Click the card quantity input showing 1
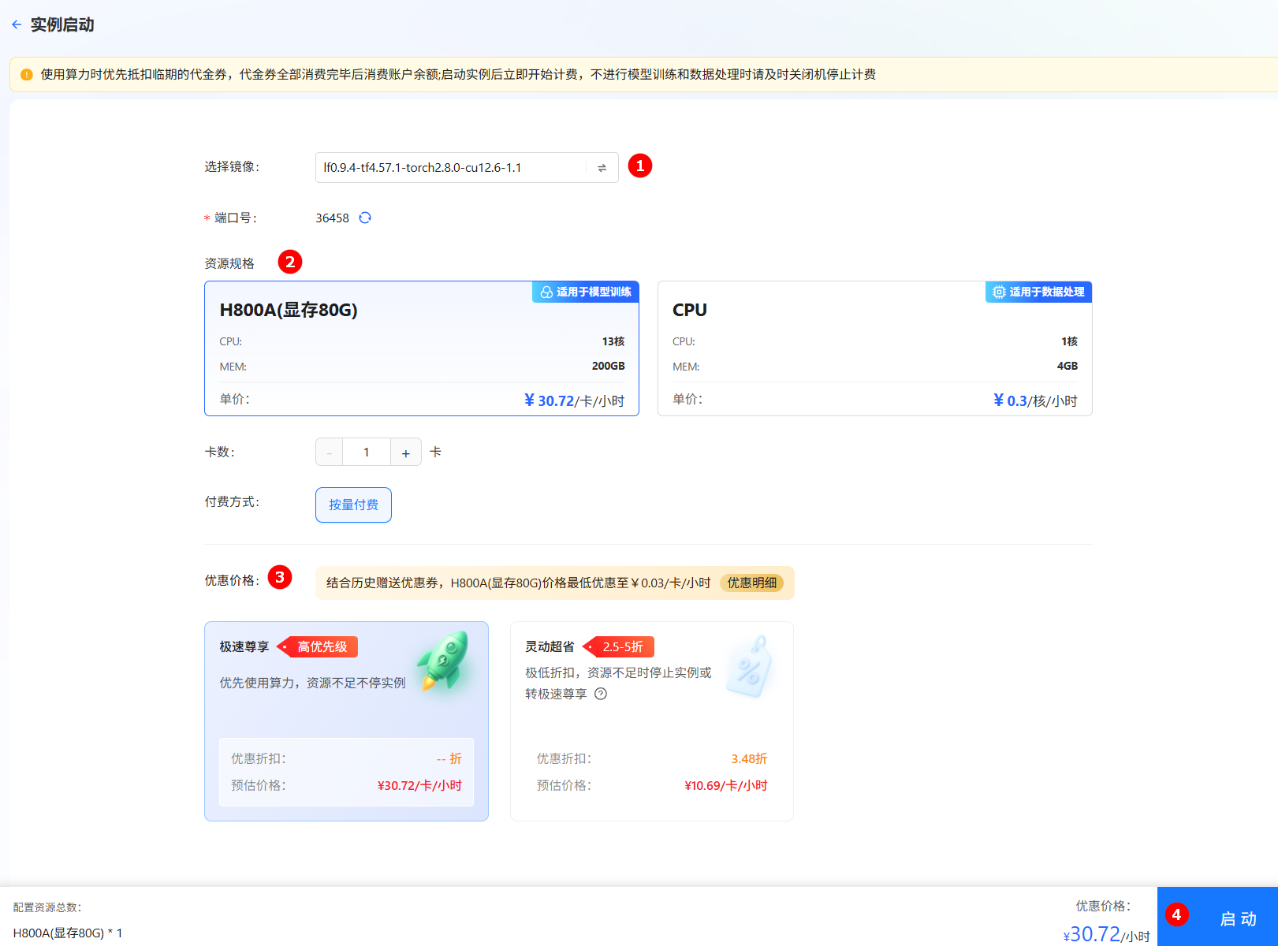1278x946 pixels. click(x=366, y=452)
